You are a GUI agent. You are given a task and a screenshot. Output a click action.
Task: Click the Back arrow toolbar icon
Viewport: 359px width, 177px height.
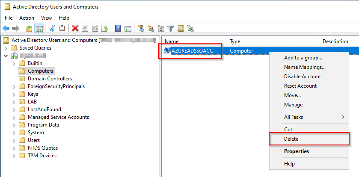click(6, 28)
